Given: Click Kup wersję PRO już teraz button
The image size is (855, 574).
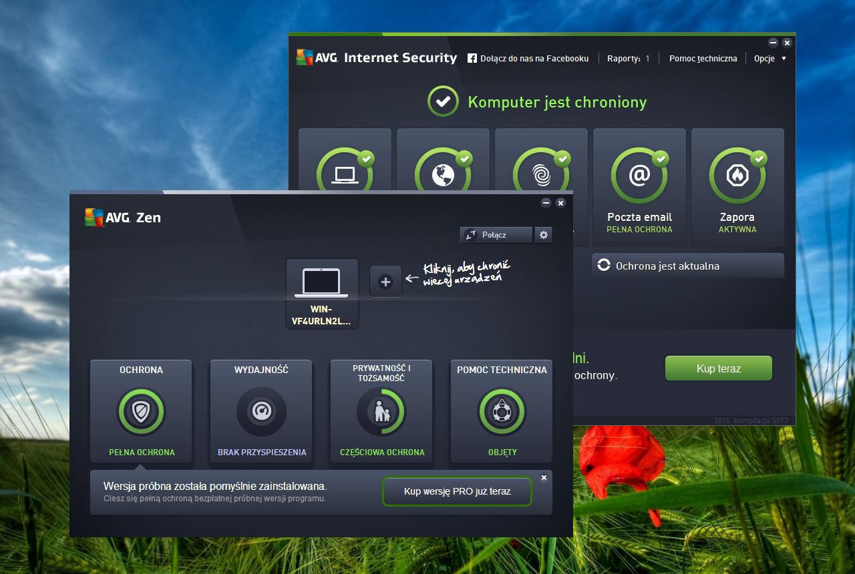Looking at the screenshot, I should point(457,491).
